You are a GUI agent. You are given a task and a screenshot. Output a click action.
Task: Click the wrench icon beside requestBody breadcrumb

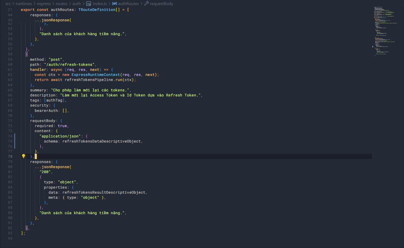[x=146, y=4]
